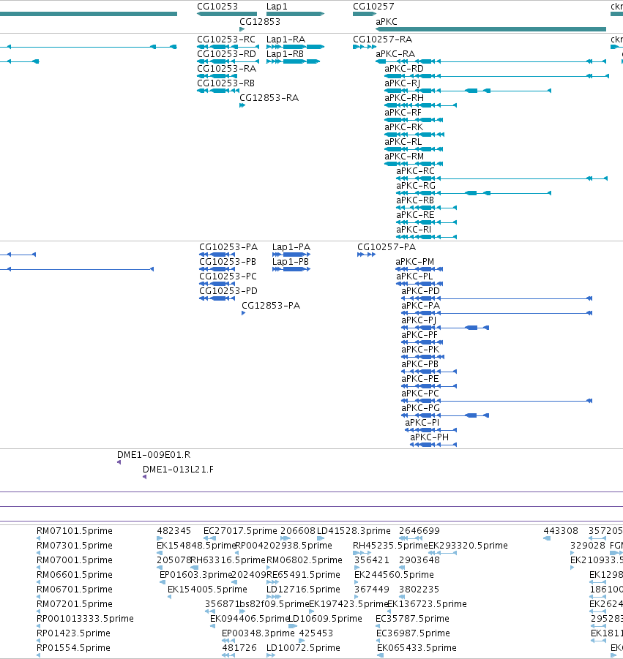Click the aPKC-RJ transcript label

click(402, 83)
